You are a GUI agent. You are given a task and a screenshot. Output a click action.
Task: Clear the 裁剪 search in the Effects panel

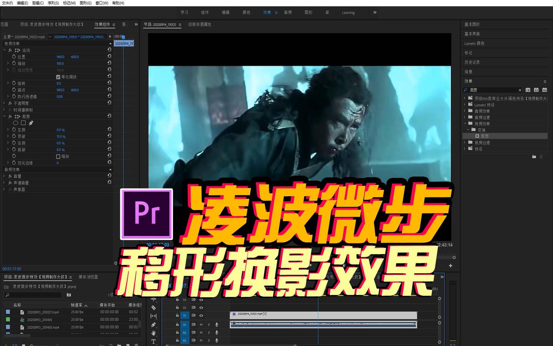coord(520,90)
